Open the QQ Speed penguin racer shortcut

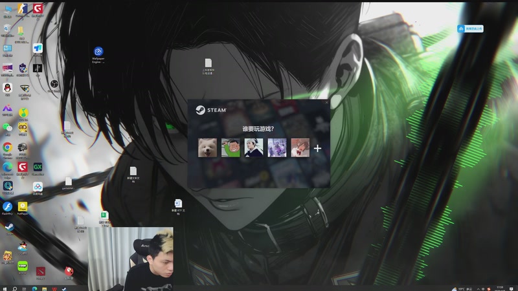point(23,248)
